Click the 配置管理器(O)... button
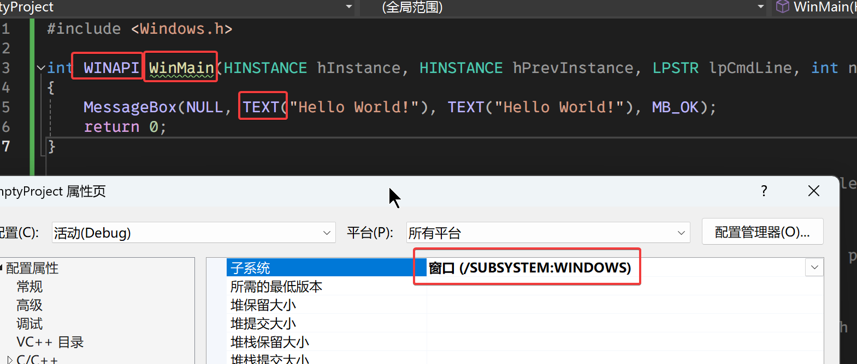Screen dimensions: 857x364 point(762,233)
